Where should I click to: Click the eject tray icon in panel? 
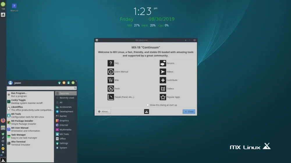3,152
